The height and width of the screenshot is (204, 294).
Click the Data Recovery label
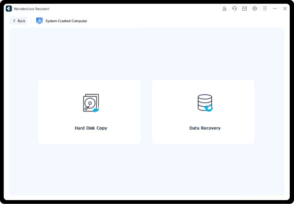[205, 128]
